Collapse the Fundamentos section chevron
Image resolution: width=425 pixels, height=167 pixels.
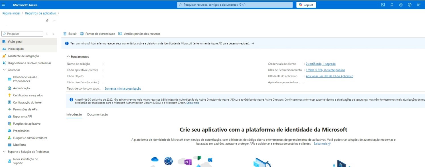[68, 57]
